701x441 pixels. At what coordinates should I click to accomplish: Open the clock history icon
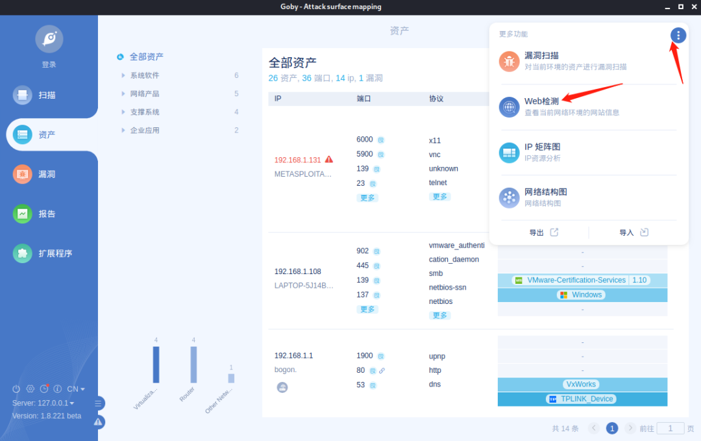[x=44, y=389]
